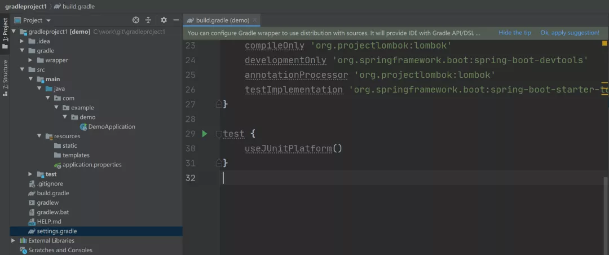Screen dimensions: 609x255
Task: Click annotationProcessor keyword on line 25
Action: [x=297, y=75]
